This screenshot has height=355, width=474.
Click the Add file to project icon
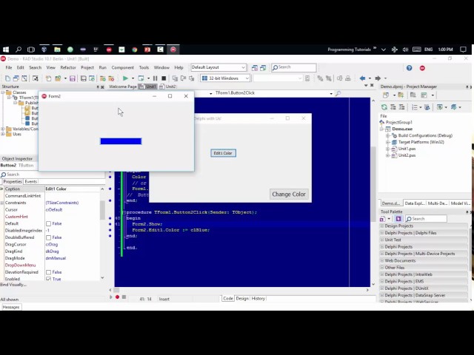[103, 78]
